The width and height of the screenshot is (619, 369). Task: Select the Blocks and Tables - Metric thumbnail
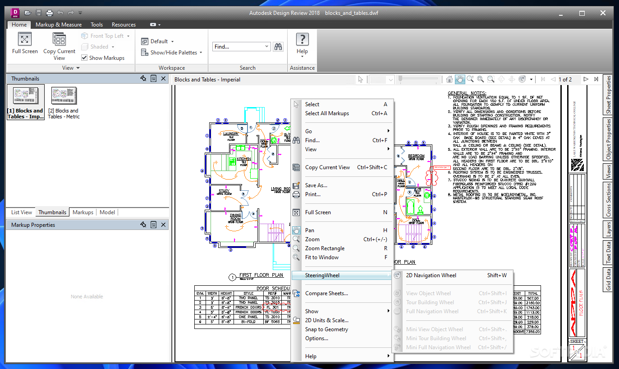(64, 103)
